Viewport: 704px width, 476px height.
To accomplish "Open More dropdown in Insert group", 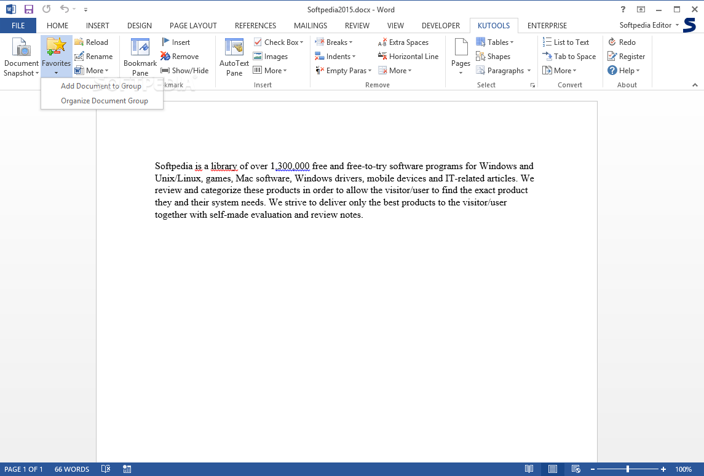I will (x=271, y=71).
